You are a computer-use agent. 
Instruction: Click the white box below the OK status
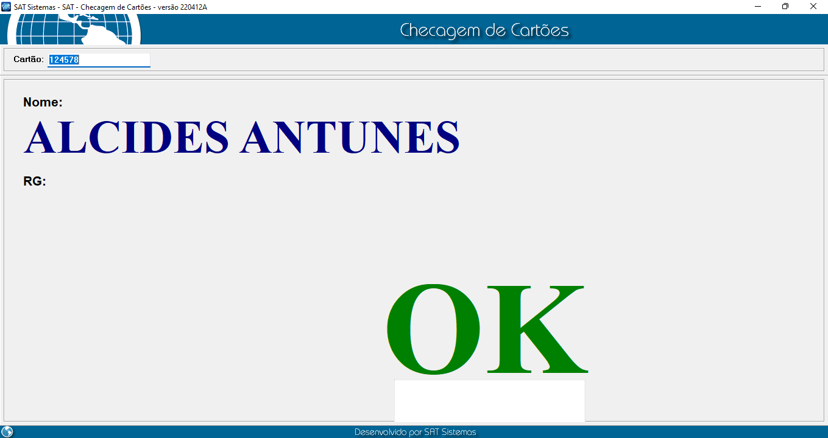(x=489, y=400)
